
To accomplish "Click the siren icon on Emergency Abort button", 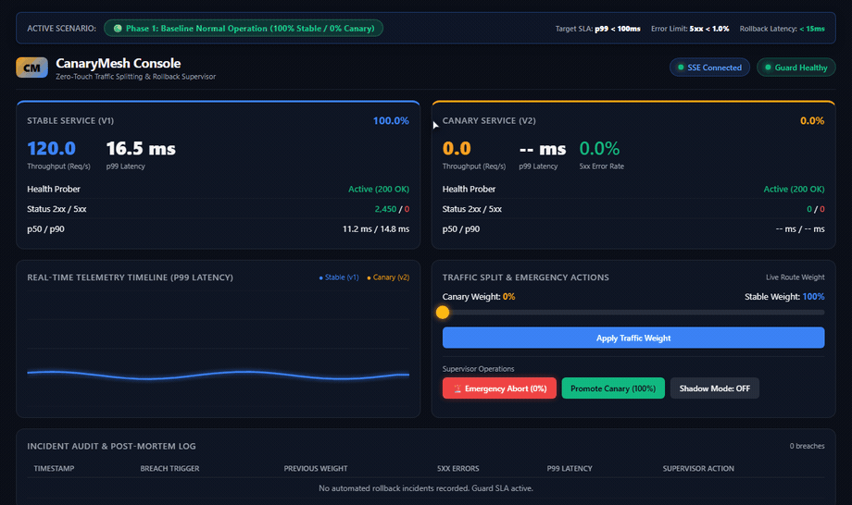I will click(x=457, y=388).
